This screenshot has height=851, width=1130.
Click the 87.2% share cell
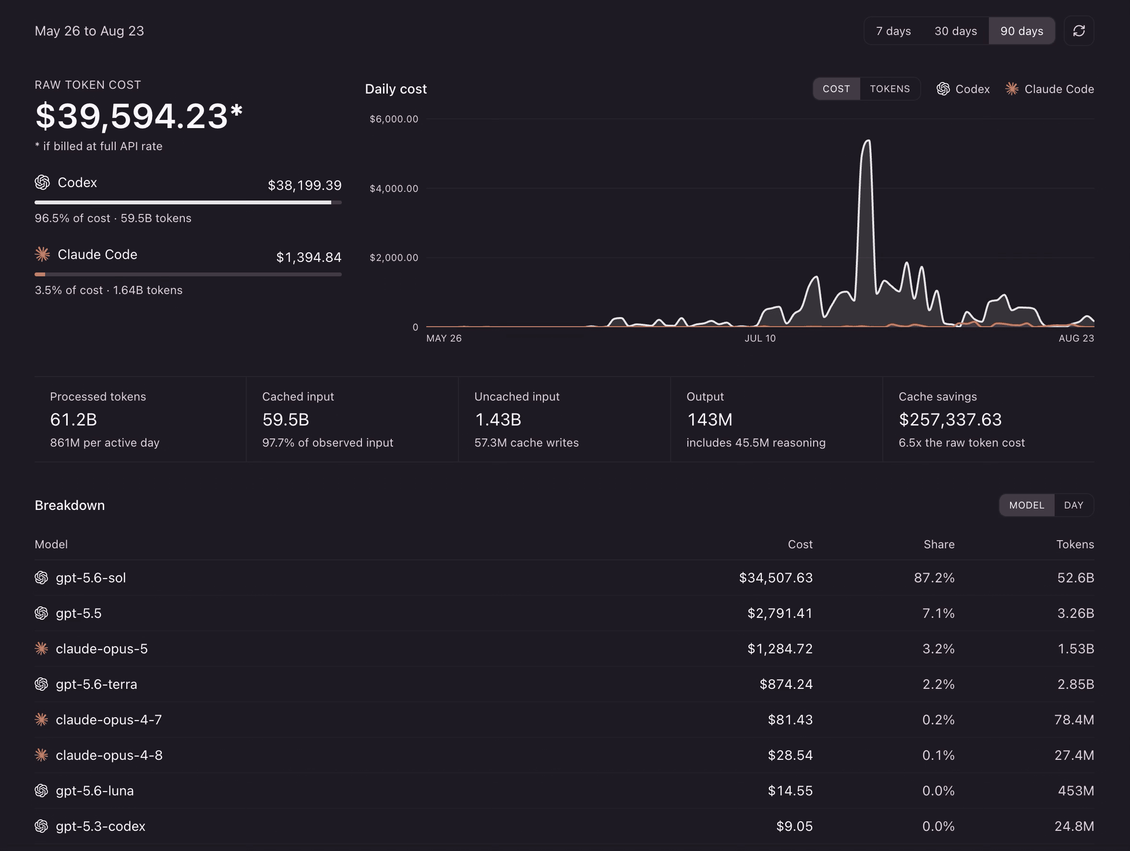(x=934, y=578)
